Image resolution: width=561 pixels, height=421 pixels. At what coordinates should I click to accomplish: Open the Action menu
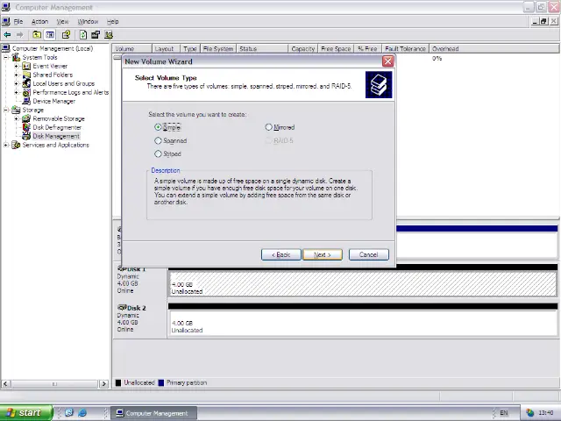click(39, 21)
